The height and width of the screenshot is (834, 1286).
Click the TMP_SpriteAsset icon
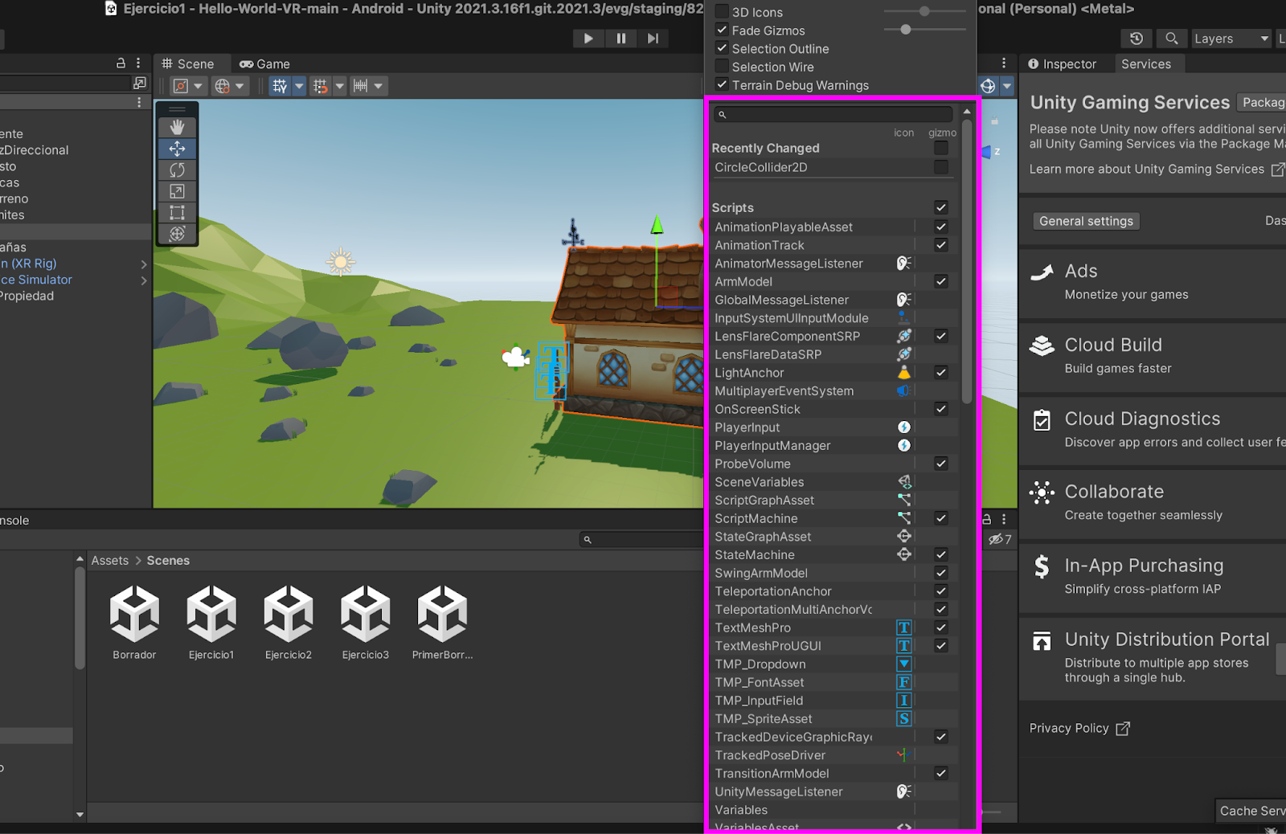(904, 718)
